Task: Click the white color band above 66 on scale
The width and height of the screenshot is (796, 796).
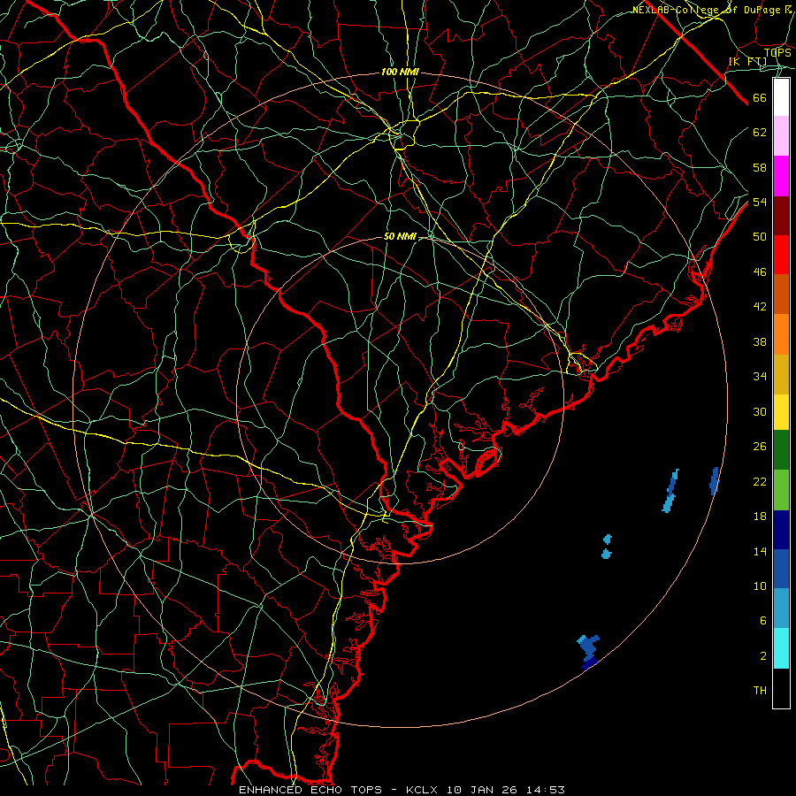Action: [781, 97]
